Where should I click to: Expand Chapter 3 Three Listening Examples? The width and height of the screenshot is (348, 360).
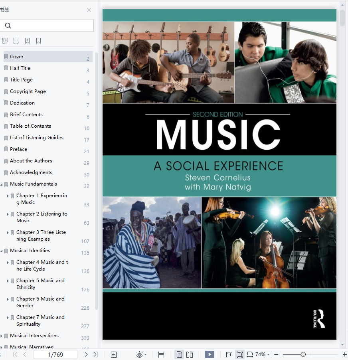coord(8,233)
